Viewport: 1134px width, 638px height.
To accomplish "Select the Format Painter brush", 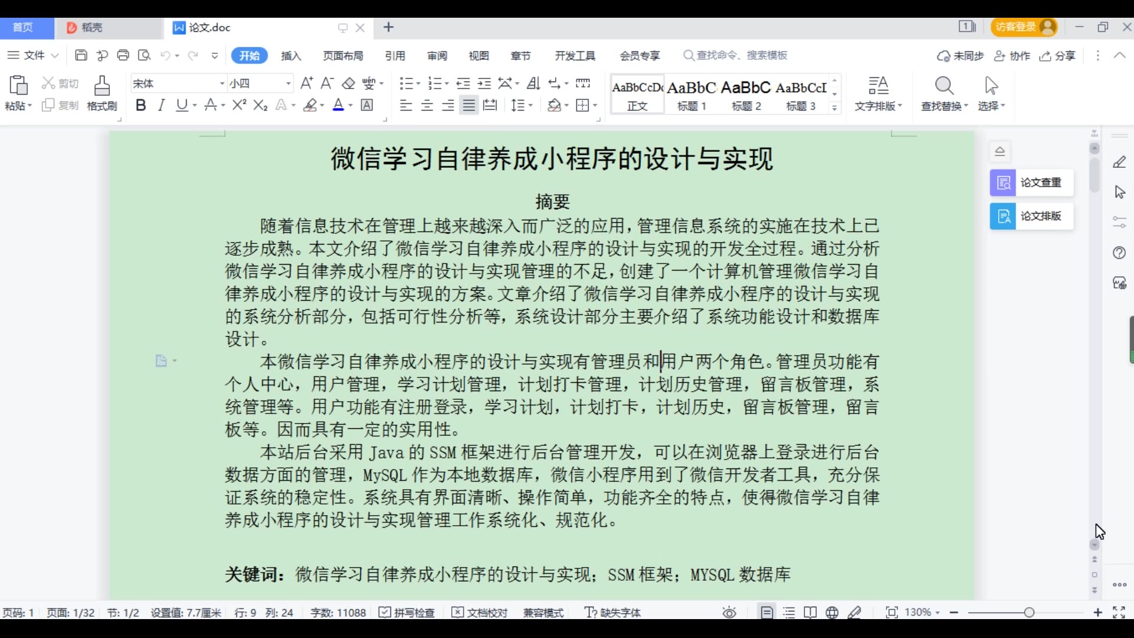I will [102, 86].
